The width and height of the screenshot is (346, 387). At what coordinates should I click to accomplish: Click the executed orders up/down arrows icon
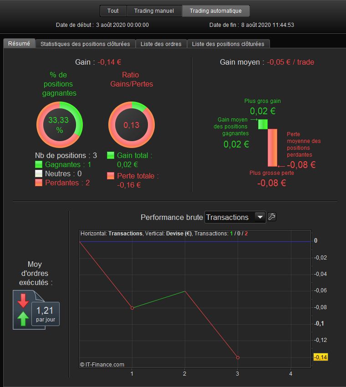[x=23, y=310]
